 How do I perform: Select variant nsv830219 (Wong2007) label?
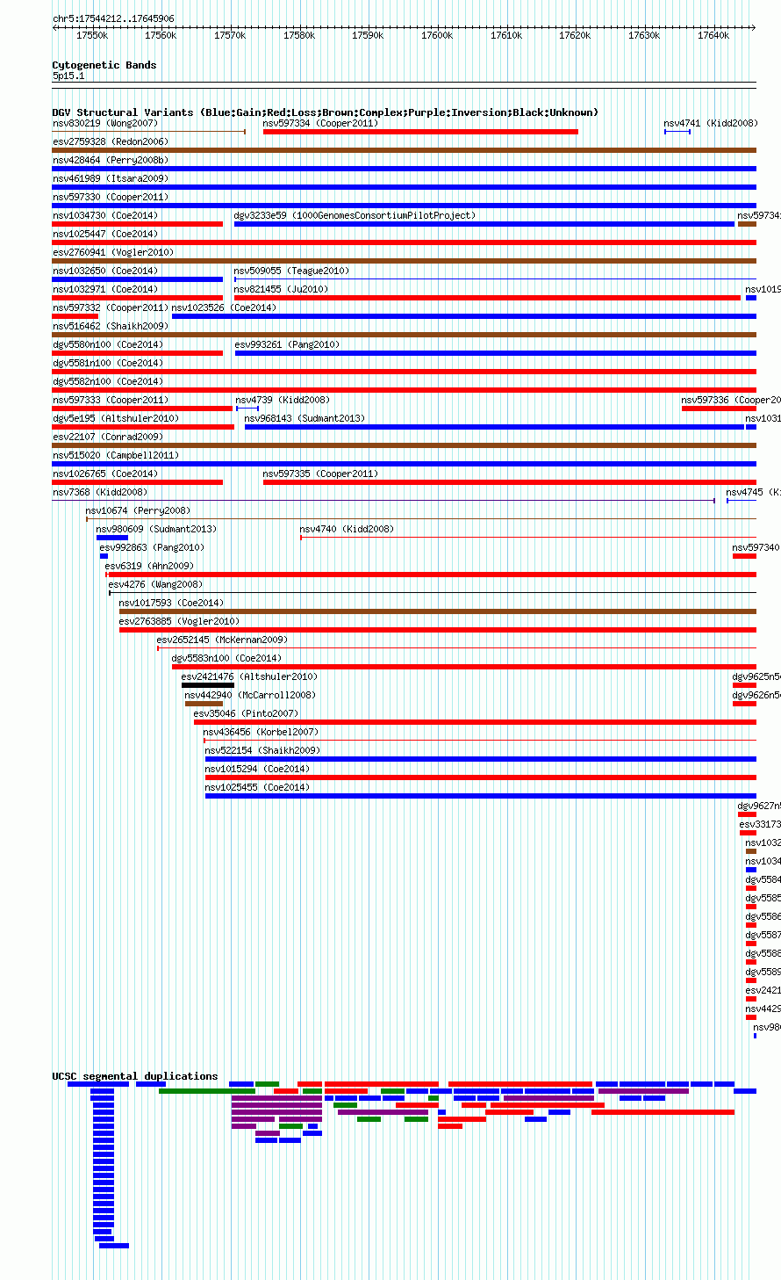[105, 123]
